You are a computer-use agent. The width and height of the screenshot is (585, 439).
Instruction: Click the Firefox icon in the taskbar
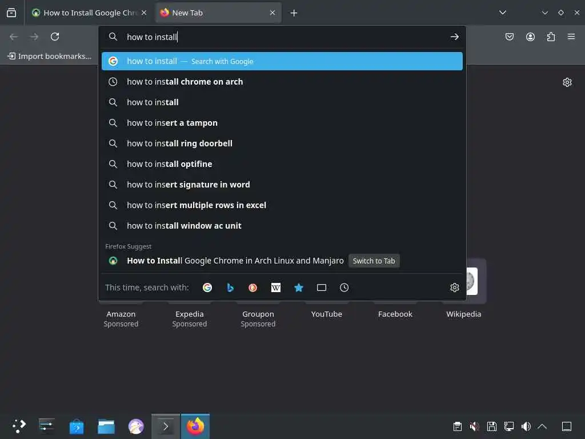pos(195,426)
